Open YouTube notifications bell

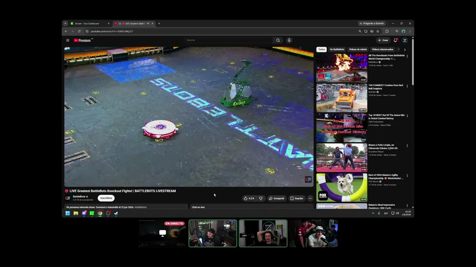[395, 40]
